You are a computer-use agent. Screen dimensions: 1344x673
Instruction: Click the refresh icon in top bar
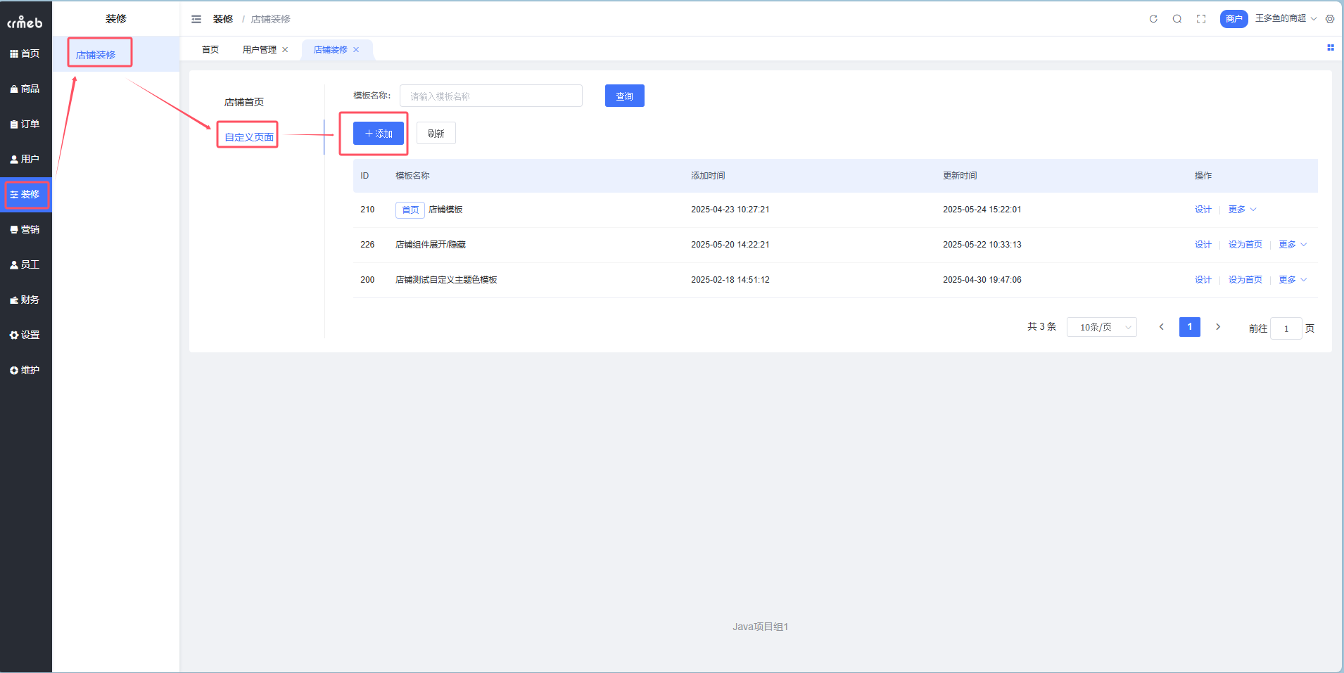pyautogui.click(x=1153, y=19)
